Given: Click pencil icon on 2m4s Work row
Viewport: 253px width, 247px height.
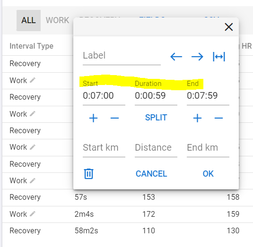Looking at the screenshot, I should click(x=33, y=214).
